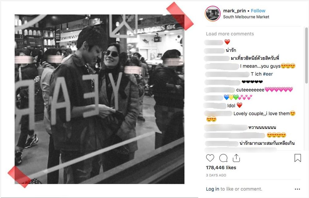309x198 pixels.
Task: Open the comment speech bubble icon
Action: [x=223, y=158]
